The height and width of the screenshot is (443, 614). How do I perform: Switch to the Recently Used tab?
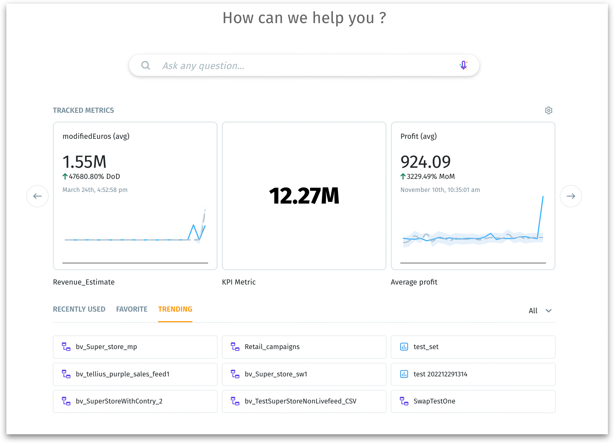(x=79, y=309)
